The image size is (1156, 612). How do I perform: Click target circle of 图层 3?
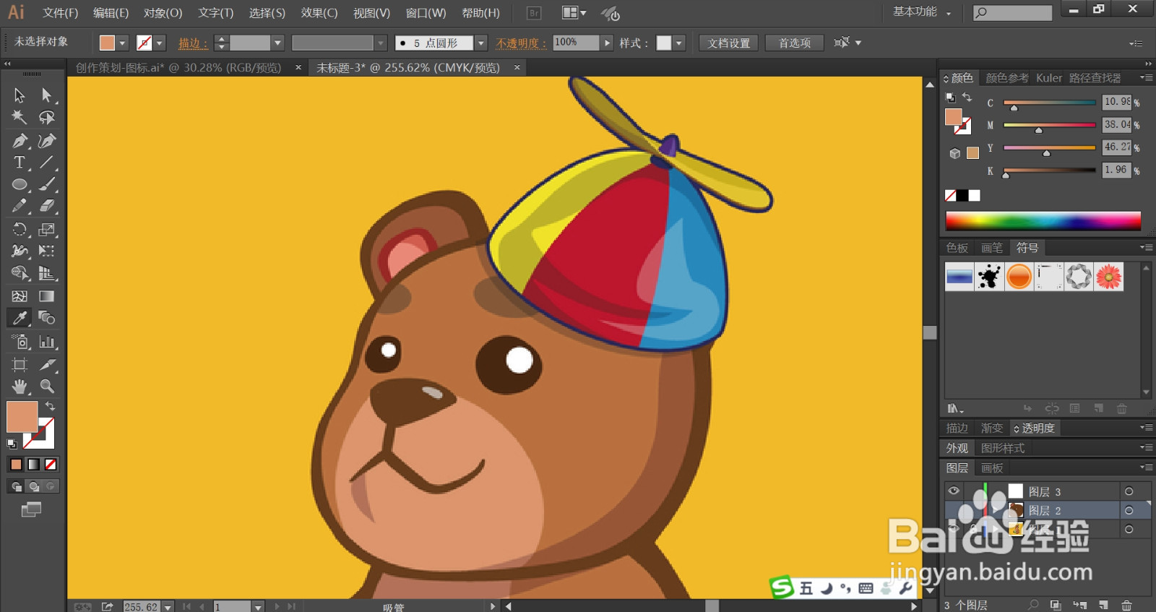tap(1129, 491)
